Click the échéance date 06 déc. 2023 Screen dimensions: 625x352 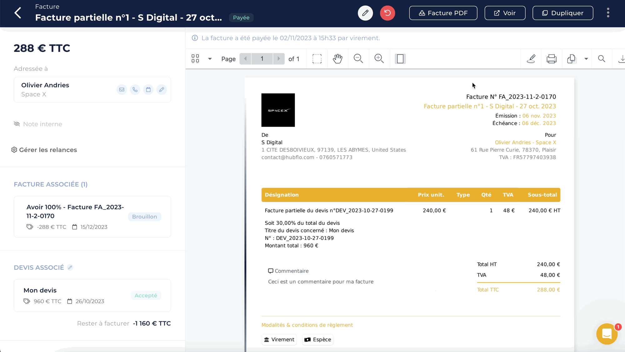tap(539, 123)
